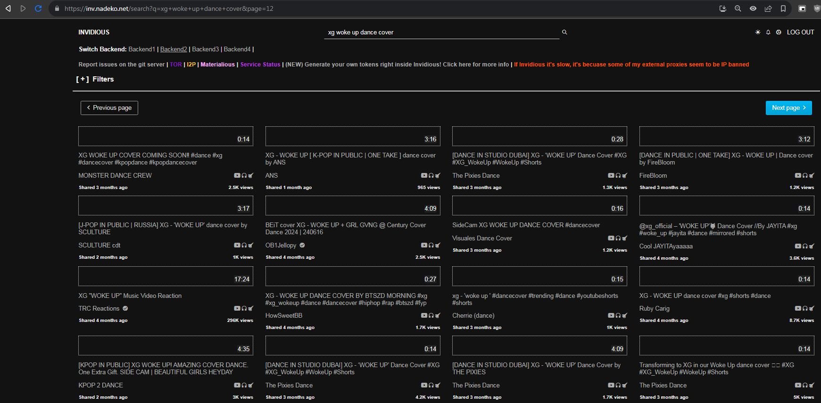
Task: Watch on YouTube icon in ANS row
Action: pyautogui.click(x=424, y=175)
